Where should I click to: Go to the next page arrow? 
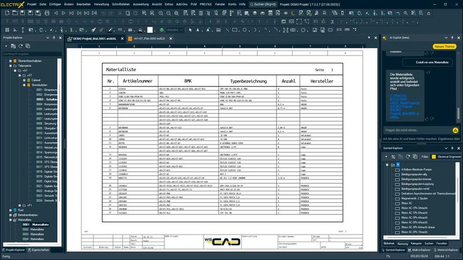pos(64,13)
